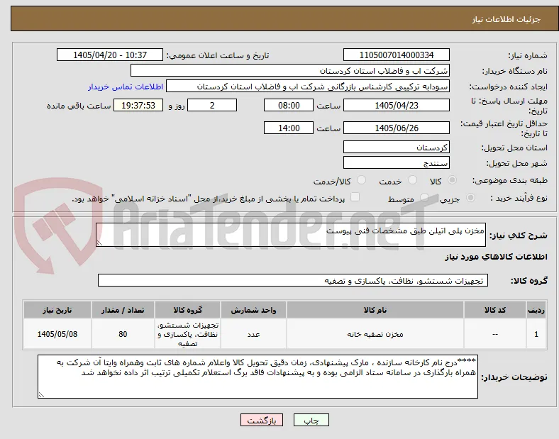Click the goods code cell showing --
Screen dimensions: 559x439
(495, 334)
